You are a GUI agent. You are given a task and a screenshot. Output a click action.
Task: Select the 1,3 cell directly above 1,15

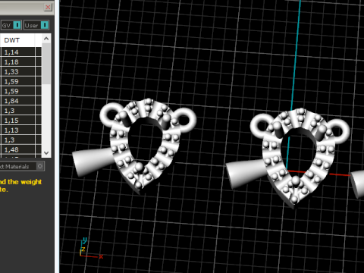(17, 111)
